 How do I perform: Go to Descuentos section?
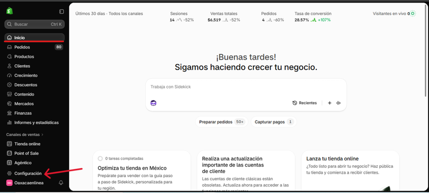34,85
